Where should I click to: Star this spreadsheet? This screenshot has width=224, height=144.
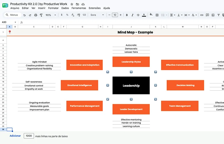(x=72, y=4)
